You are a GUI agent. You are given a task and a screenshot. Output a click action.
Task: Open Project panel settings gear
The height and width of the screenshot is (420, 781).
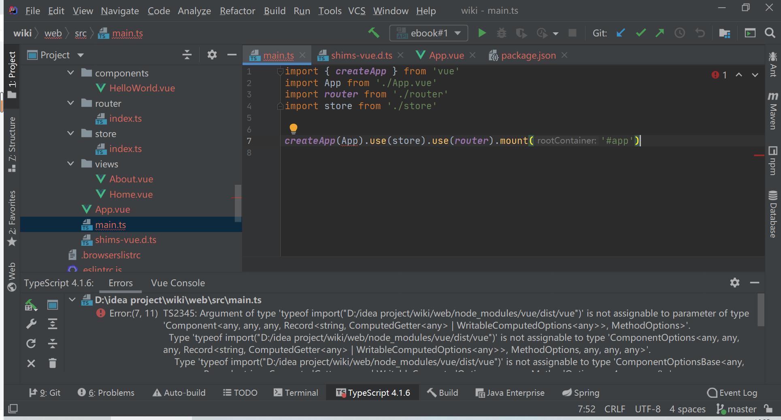[212, 55]
